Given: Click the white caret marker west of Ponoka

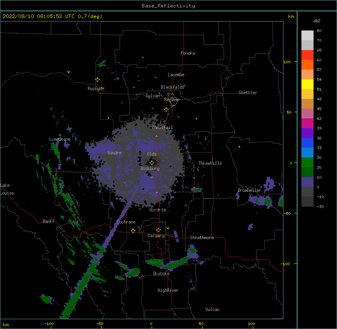Looking at the screenshot, I should [143, 57].
